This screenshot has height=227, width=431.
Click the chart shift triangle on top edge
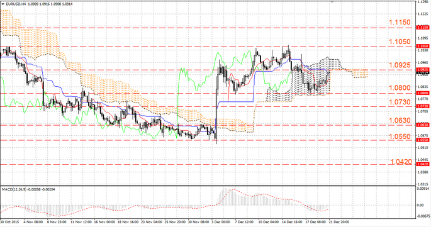pos(332,1)
